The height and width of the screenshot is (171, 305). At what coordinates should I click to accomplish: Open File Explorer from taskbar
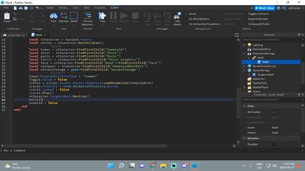(163, 166)
